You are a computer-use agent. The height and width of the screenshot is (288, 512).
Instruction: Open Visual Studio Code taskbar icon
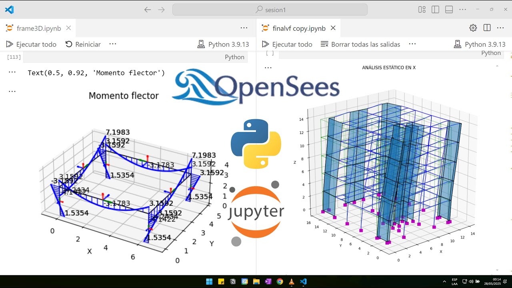click(x=303, y=282)
